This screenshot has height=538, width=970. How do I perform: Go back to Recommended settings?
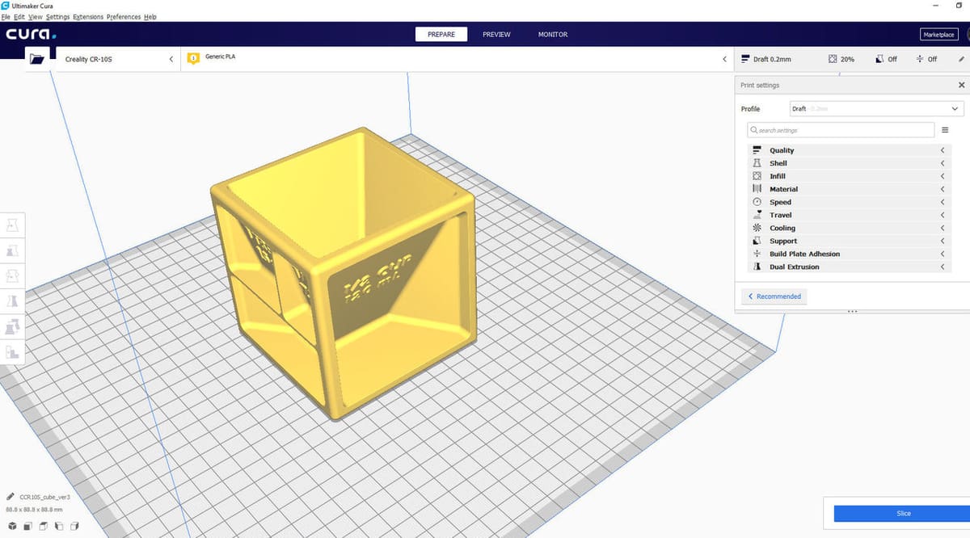pos(774,296)
